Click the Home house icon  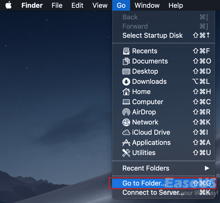tap(126, 92)
